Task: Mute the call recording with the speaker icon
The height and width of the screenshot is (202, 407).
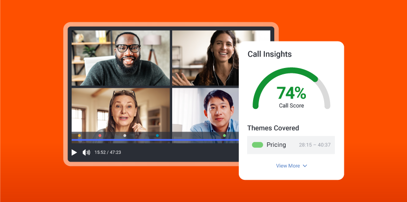Action: (86, 153)
